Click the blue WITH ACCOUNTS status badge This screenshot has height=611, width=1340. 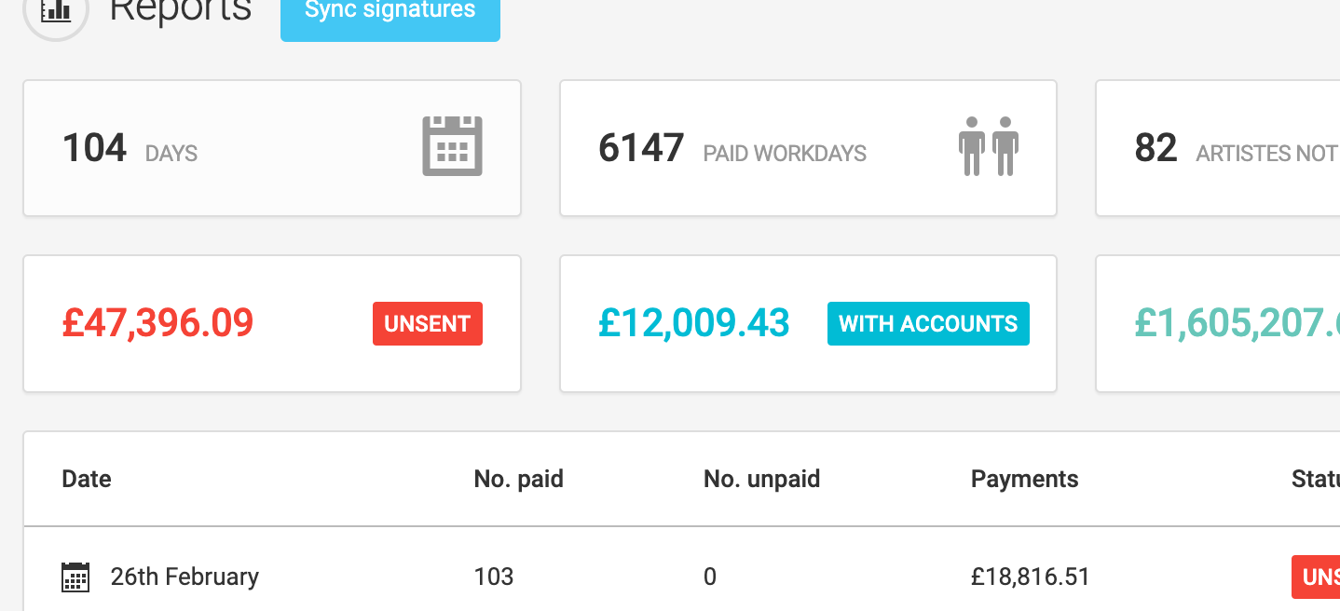(928, 323)
